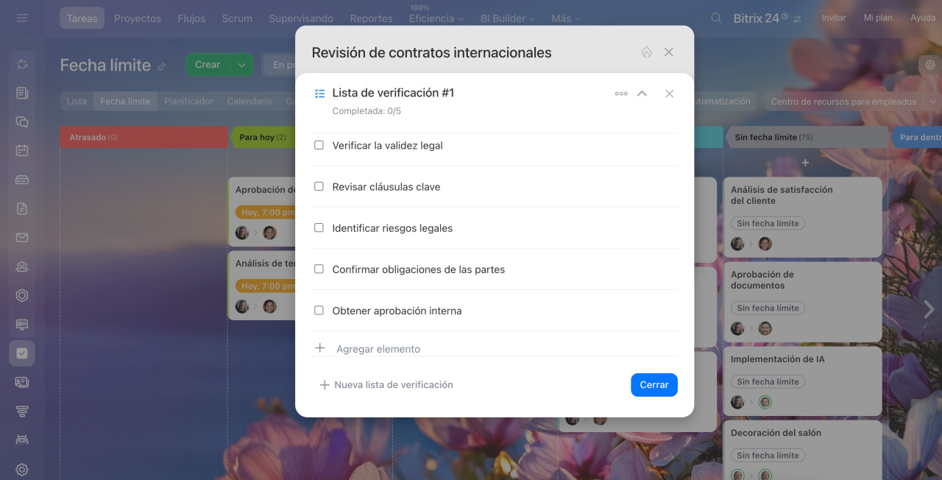The height and width of the screenshot is (480, 942).
Task: Click the pin icon next to Fecha límite
Action: click(x=162, y=66)
